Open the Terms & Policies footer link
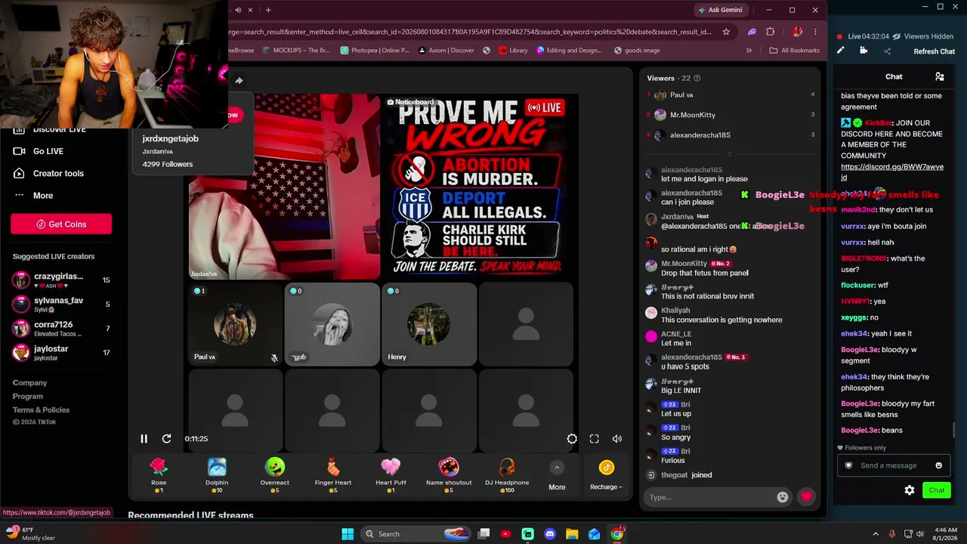This screenshot has width=967, height=544. click(x=41, y=410)
